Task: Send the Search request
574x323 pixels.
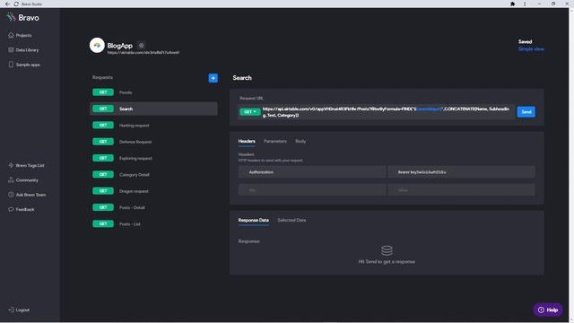Action: (x=526, y=111)
